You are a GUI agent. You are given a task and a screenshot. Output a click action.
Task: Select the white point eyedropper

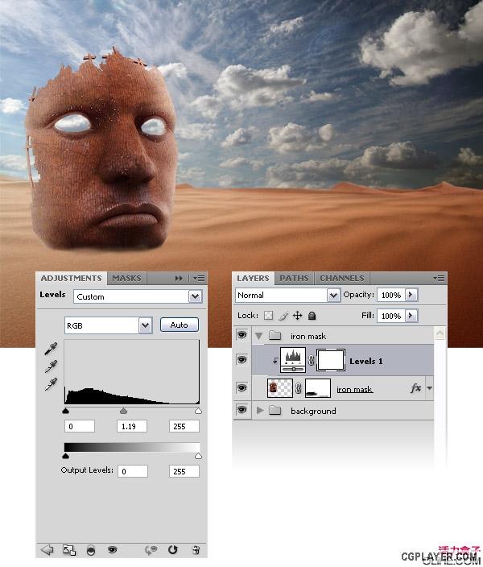(51, 383)
